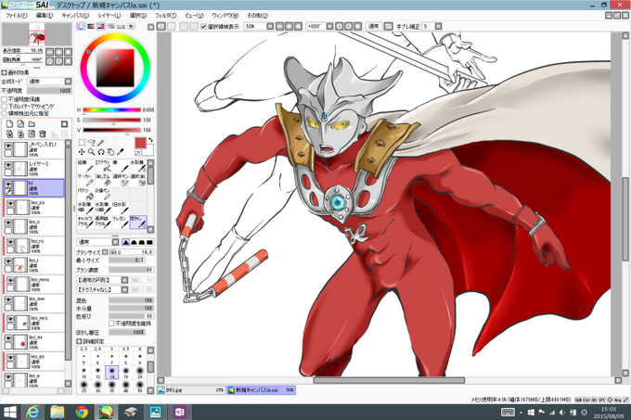
Task: Hide the leo_r layer
Action: 8,261
